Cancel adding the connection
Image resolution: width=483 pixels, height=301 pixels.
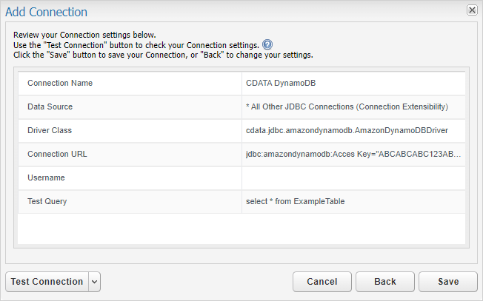pos(322,282)
